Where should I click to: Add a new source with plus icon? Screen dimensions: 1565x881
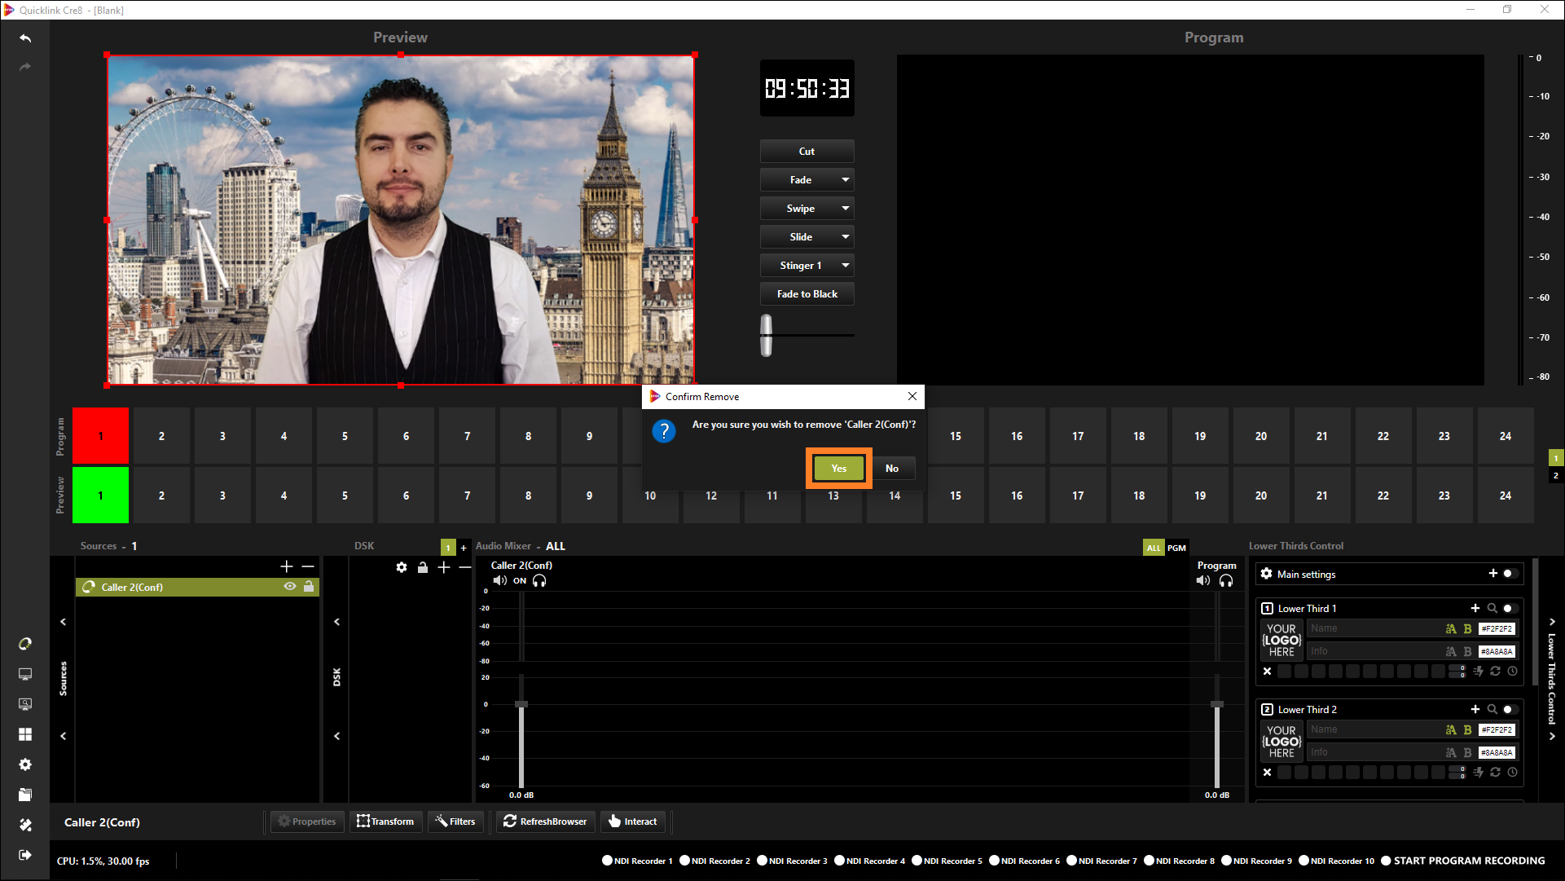[286, 566]
